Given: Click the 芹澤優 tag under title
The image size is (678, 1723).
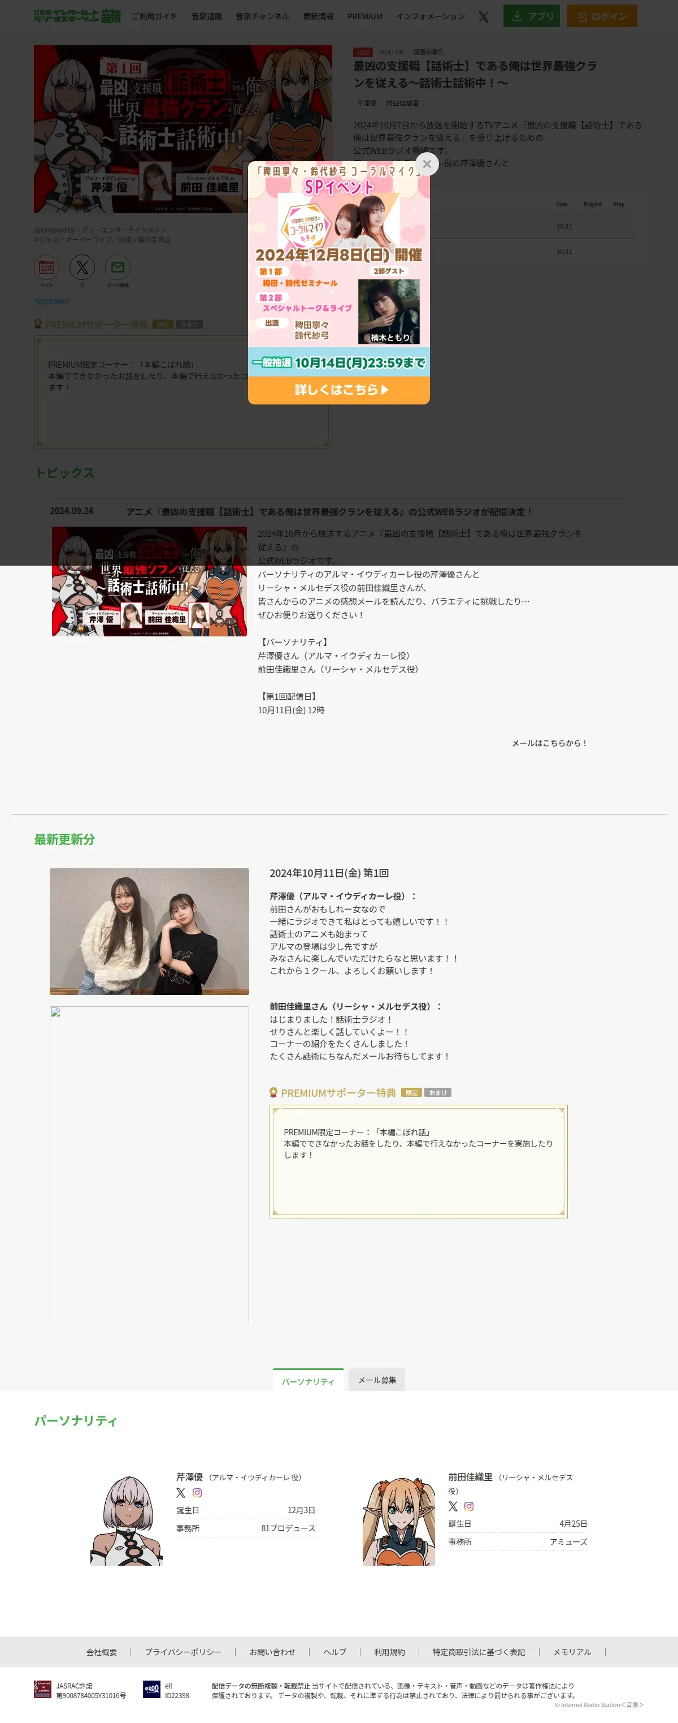Looking at the screenshot, I should pos(366,103).
